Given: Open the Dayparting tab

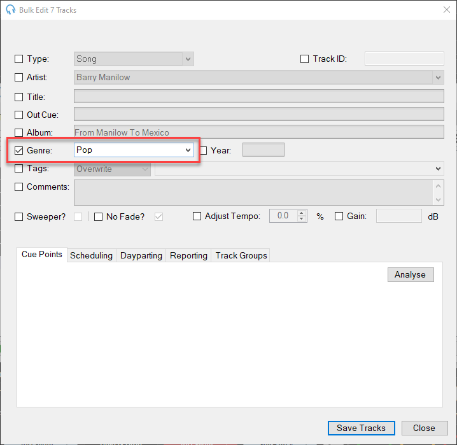Looking at the screenshot, I should [141, 255].
